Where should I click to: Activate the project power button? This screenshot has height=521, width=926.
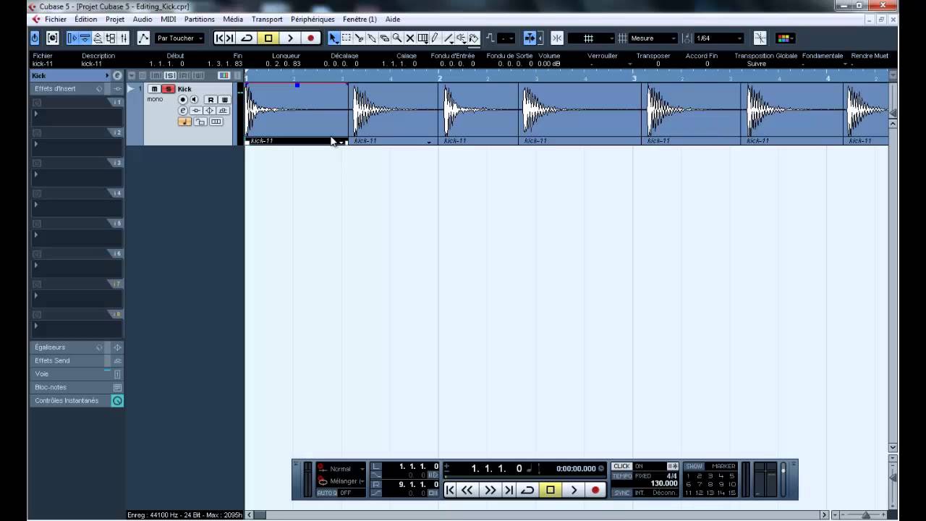coord(35,38)
